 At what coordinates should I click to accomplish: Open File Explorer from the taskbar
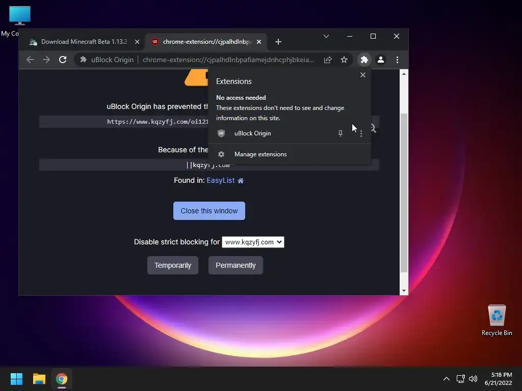[x=39, y=379]
